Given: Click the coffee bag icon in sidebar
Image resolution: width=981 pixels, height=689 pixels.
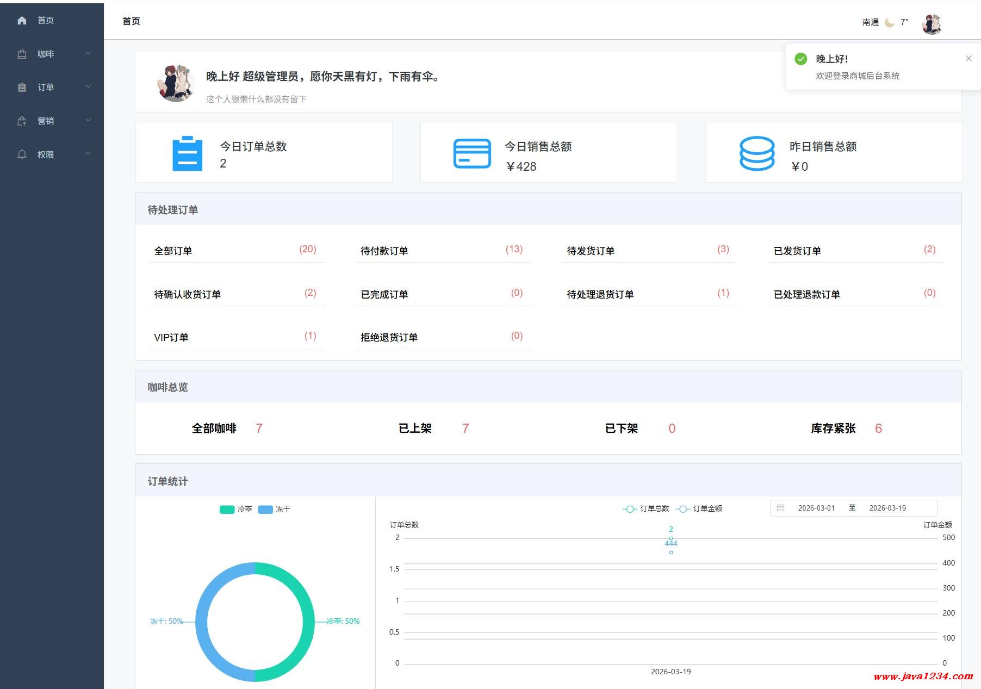Looking at the screenshot, I should click(22, 54).
